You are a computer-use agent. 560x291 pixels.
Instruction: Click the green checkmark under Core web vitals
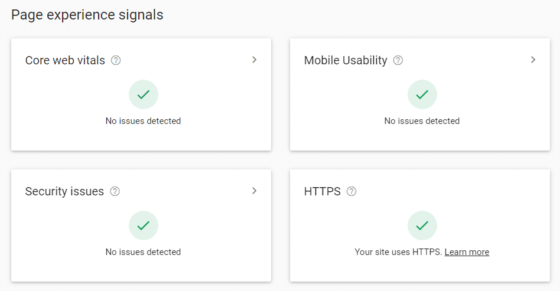[x=144, y=94]
